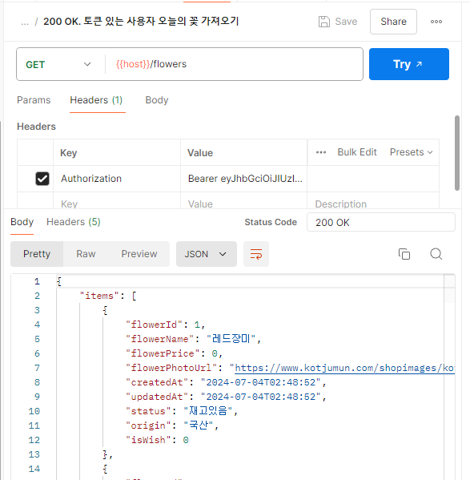This screenshot has height=480, width=470.
Task: Click the Bearer token value cell
Action: tap(243, 179)
